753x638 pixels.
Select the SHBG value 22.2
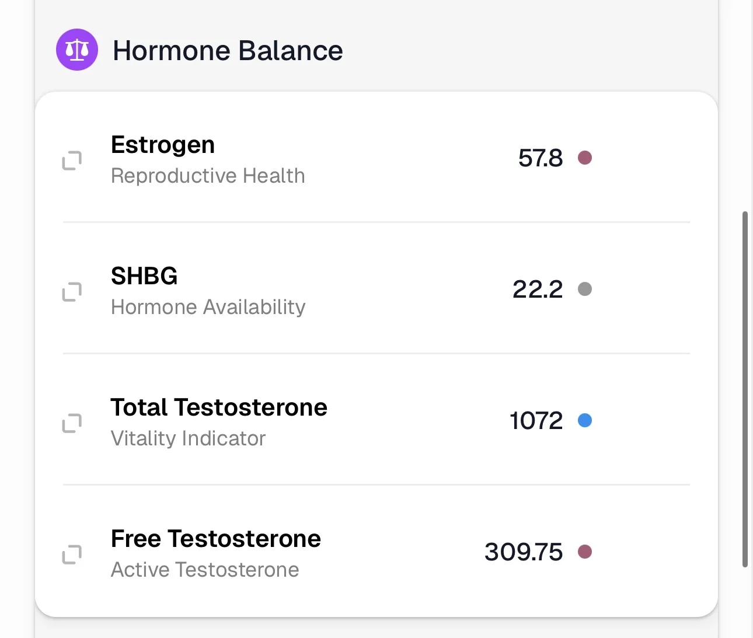(x=538, y=289)
